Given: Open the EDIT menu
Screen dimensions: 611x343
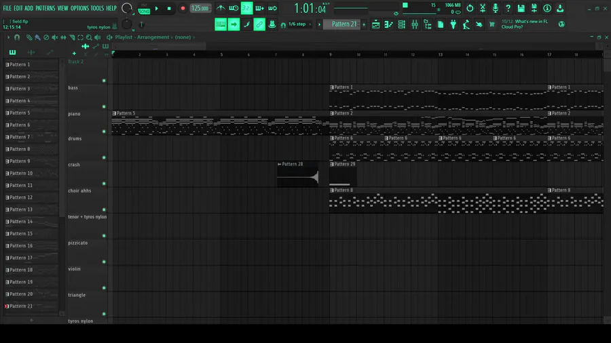Looking at the screenshot, I should tap(18, 8).
